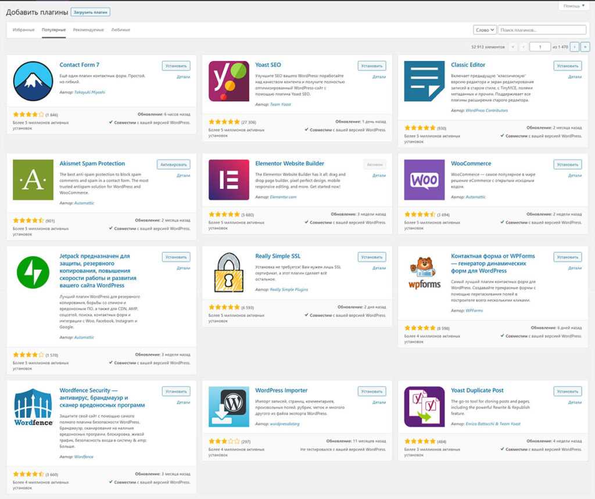Click the Really Simple SSL padlock icon
This screenshot has height=499, width=595.
(228, 272)
